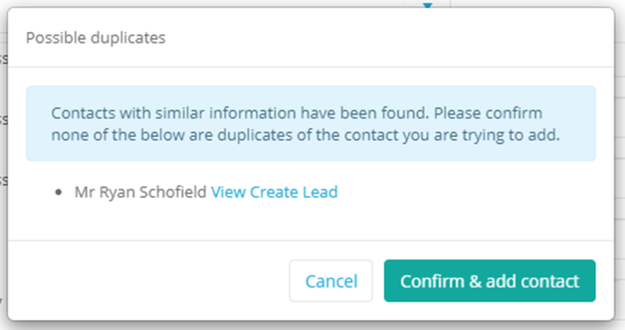Image resolution: width=625 pixels, height=330 pixels.
Task: Click the word 'Contacts' in the alert
Action: click(83, 113)
